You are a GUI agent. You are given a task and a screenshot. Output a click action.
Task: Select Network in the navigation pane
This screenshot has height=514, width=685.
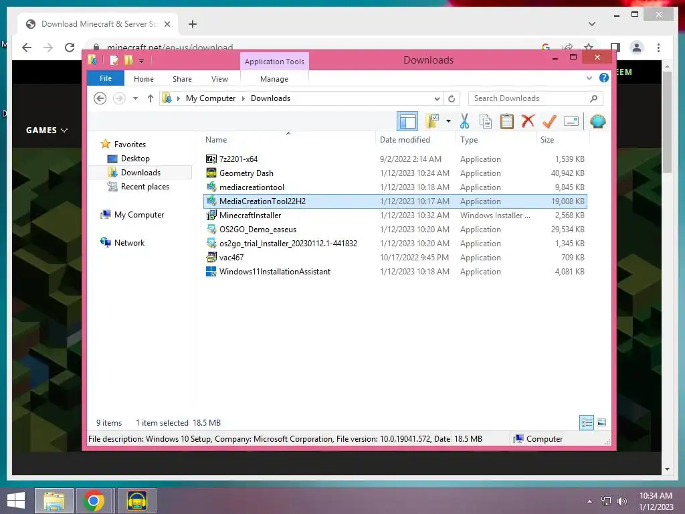click(129, 242)
